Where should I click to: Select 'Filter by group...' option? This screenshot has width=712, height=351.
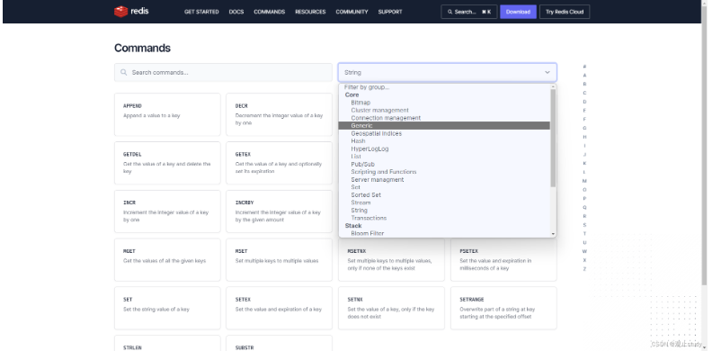(443, 86)
